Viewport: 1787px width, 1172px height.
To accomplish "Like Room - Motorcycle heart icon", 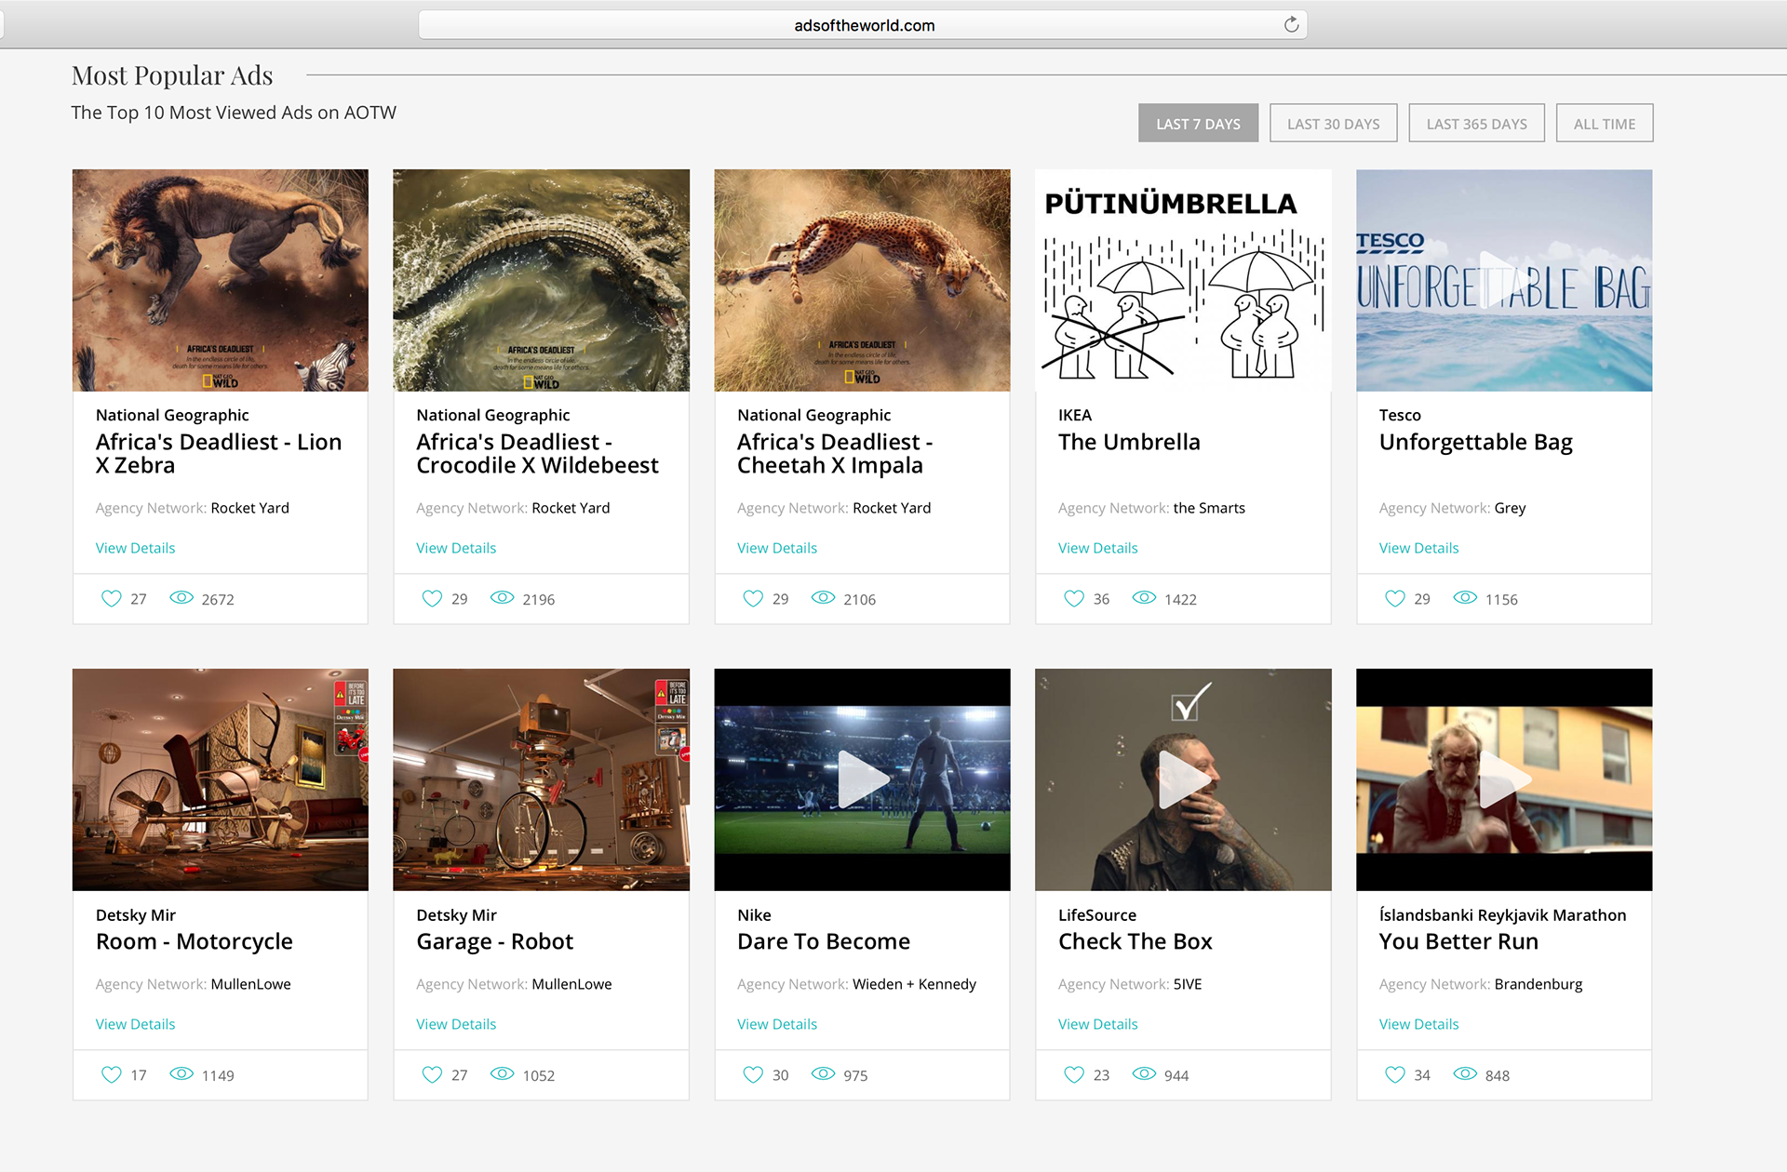I will click(111, 1074).
